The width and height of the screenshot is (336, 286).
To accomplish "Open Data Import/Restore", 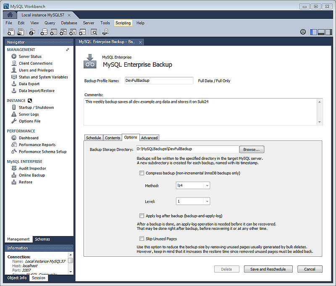I will pos(37,91).
